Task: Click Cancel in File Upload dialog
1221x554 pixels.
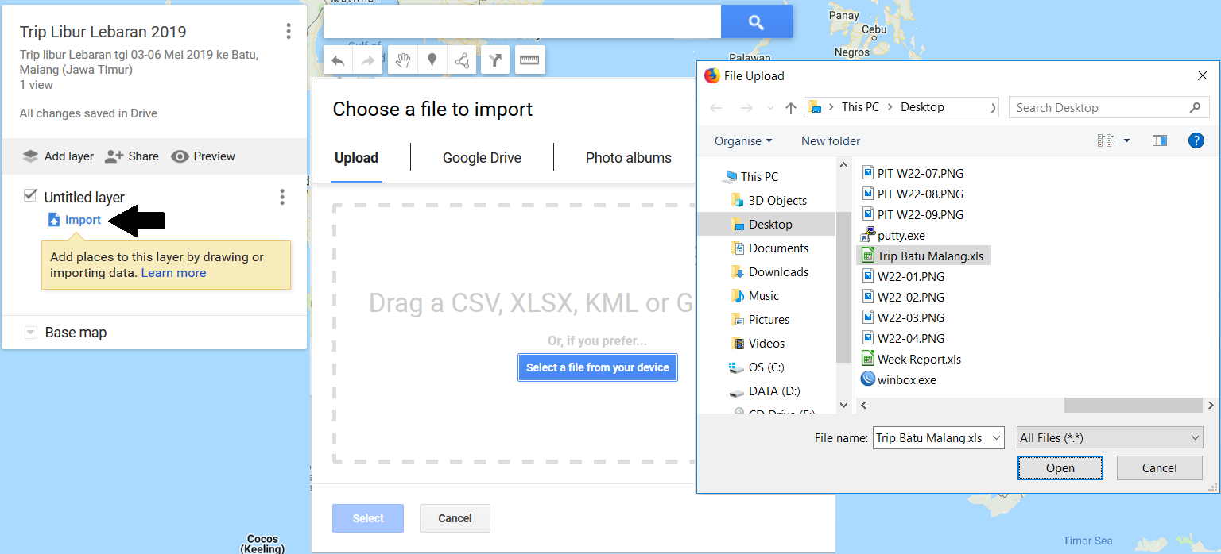Action: [1159, 468]
